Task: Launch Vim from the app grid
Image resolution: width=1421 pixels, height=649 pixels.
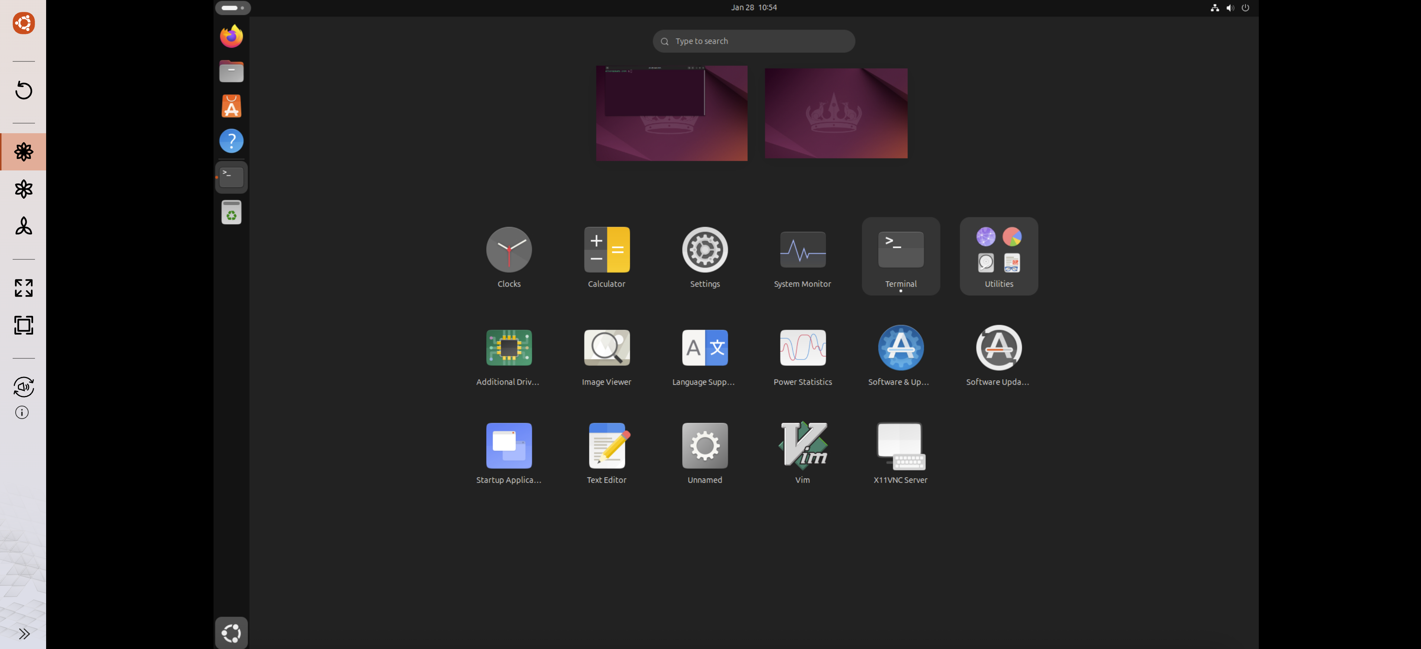Action: click(x=802, y=445)
